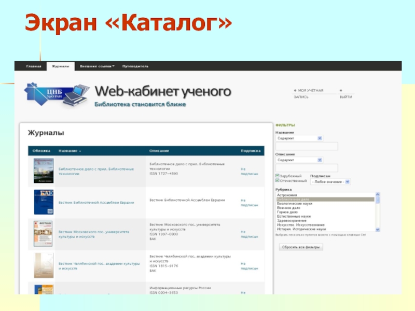Screen dimensions: 415x311
Task: Click the Обложка column header
Action: (x=41, y=151)
